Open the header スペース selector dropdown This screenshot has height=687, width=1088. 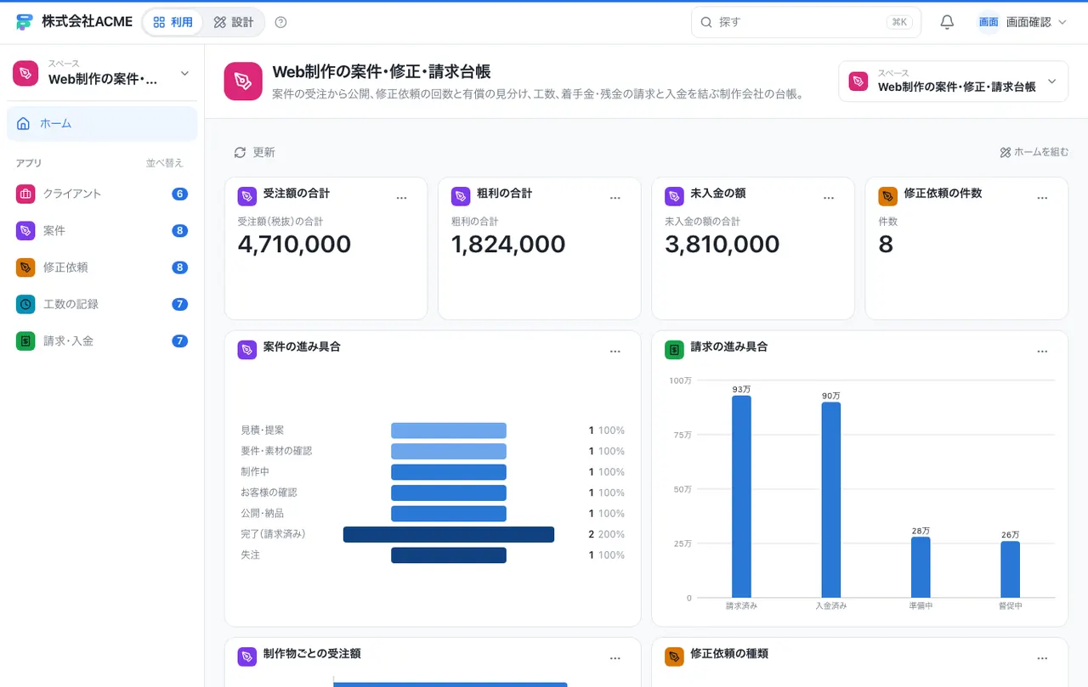(x=953, y=82)
